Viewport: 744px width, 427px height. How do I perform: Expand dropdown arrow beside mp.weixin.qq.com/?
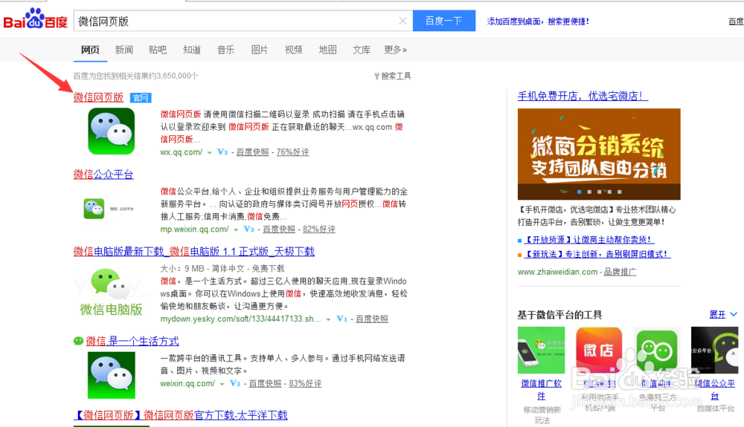236,229
